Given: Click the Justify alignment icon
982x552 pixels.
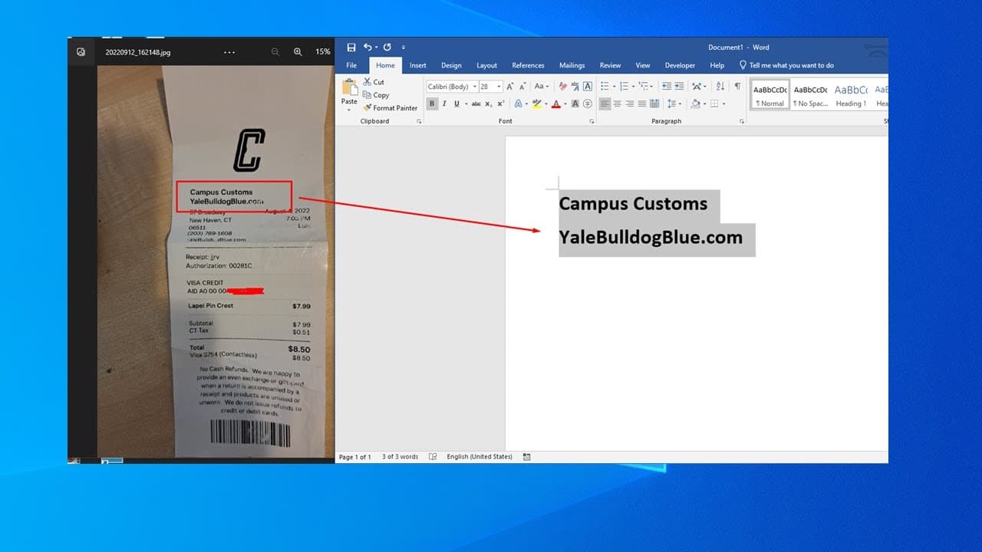Looking at the screenshot, I should pos(642,103).
